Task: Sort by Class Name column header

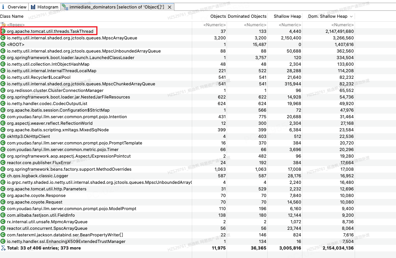Action: 12,16
